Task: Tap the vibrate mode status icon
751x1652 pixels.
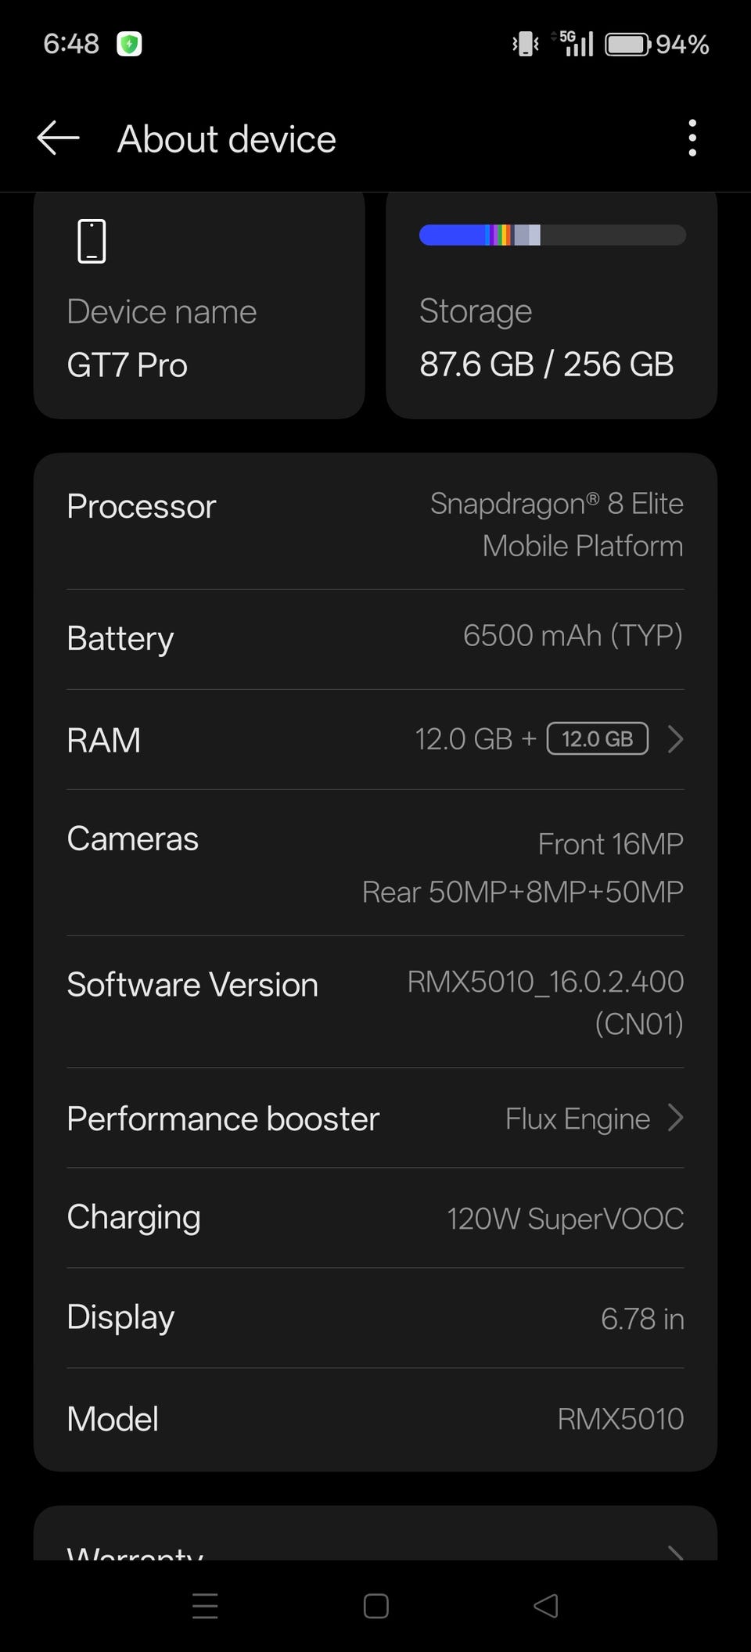Action: pos(525,44)
